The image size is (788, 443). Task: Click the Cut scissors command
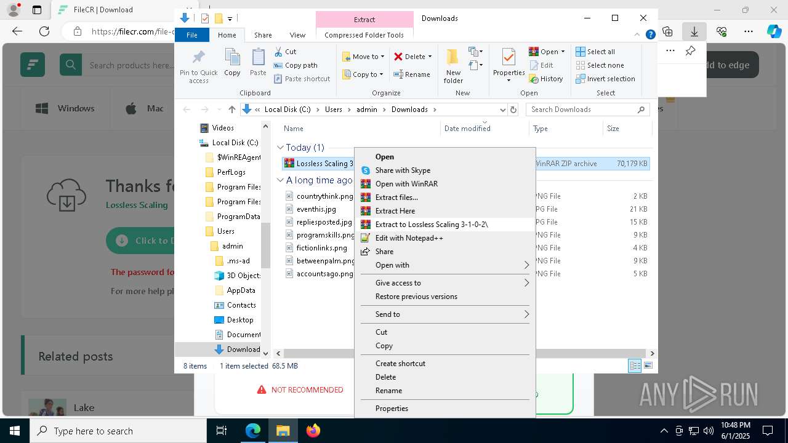click(285, 52)
